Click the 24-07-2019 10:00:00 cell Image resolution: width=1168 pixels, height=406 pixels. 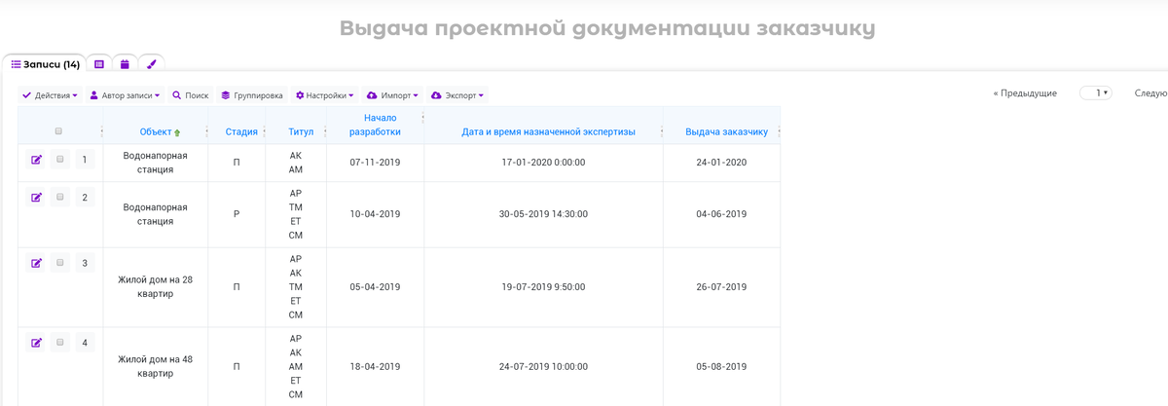coord(543,366)
